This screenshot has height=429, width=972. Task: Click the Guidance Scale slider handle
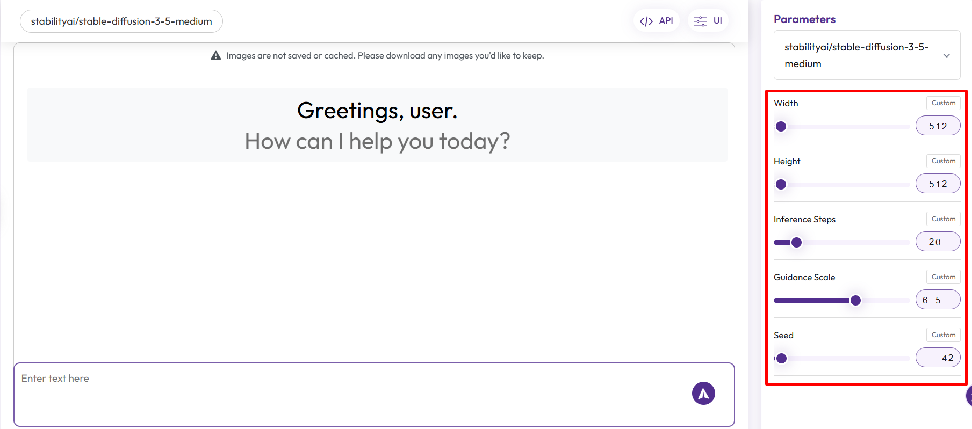click(x=855, y=301)
